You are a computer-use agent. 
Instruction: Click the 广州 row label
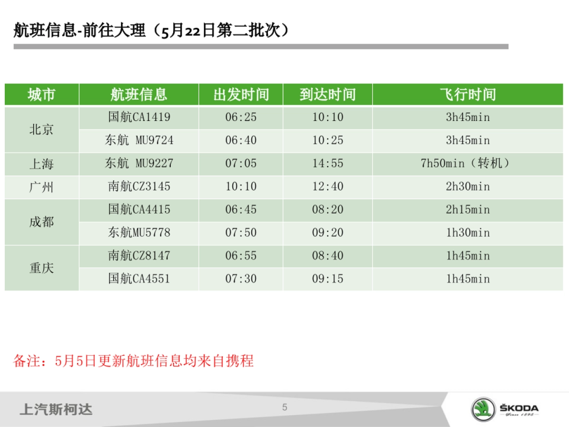[41, 186]
